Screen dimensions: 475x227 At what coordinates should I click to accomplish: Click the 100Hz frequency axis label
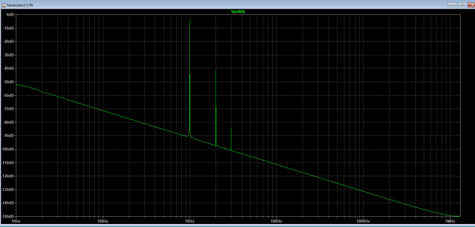(x=103, y=221)
